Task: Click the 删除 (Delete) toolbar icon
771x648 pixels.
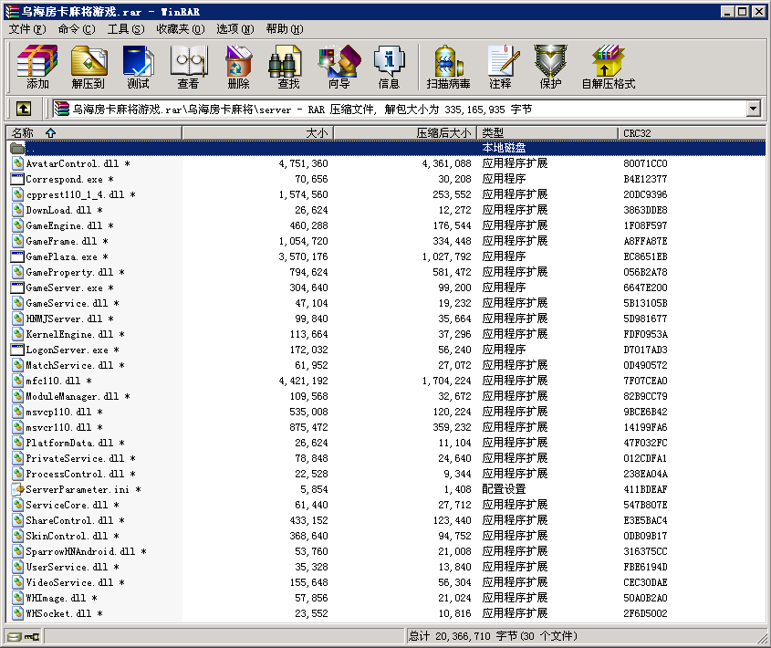Action: click(238, 68)
